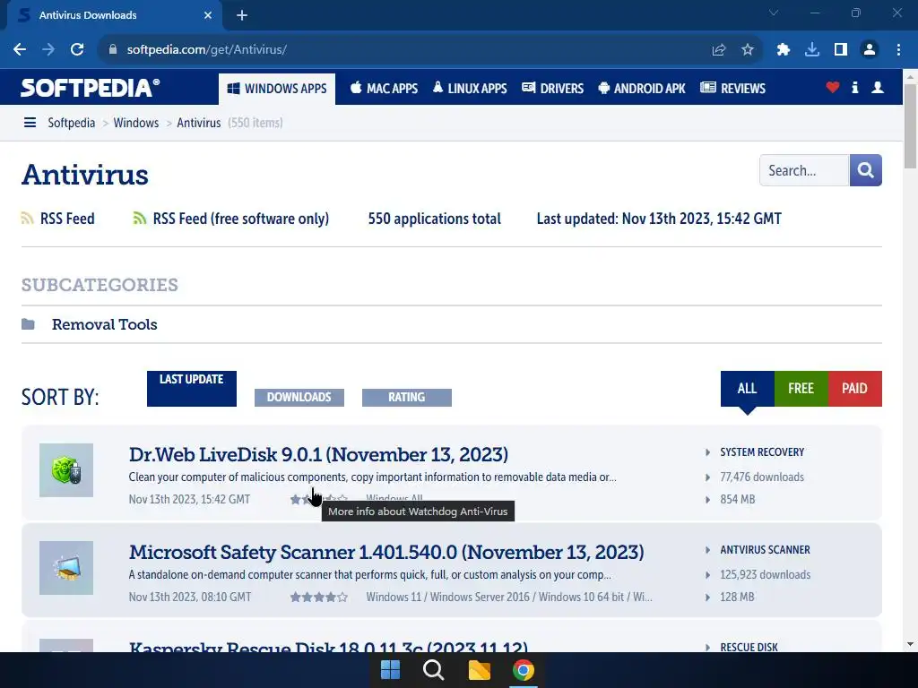Sort by Last Update
The height and width of the screenshot is (688, 918).
click(x=192, y=389)
